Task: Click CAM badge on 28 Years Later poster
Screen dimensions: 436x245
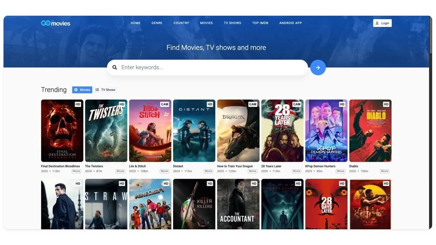Action: point(296,104)
